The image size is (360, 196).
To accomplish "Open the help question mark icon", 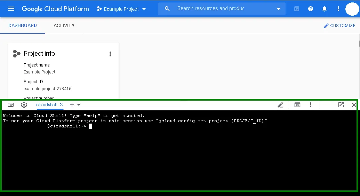I will pyautogui.click(x=310, y=9).
